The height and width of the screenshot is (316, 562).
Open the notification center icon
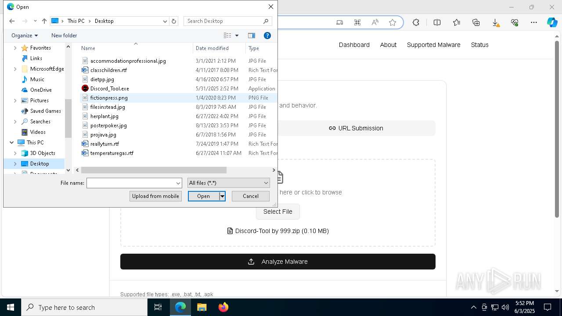[548, 307]
